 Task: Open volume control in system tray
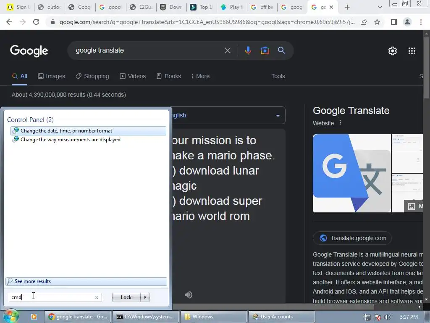tap(387, 317)
